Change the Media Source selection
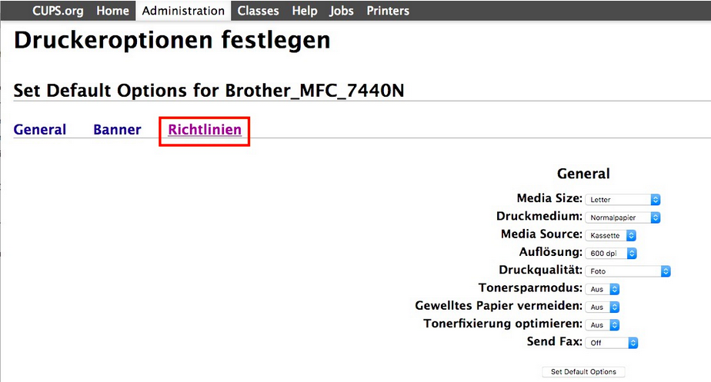711x382 pixels. click(611, 235)
